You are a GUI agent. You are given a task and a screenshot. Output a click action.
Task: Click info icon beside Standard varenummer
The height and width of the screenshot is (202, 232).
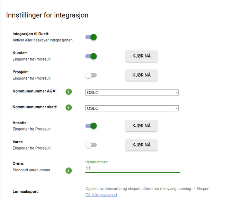pos(69,171)
